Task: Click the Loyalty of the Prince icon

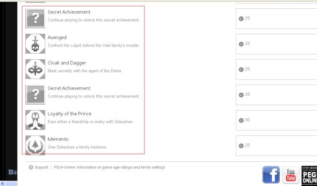Action: click(35, 120)
